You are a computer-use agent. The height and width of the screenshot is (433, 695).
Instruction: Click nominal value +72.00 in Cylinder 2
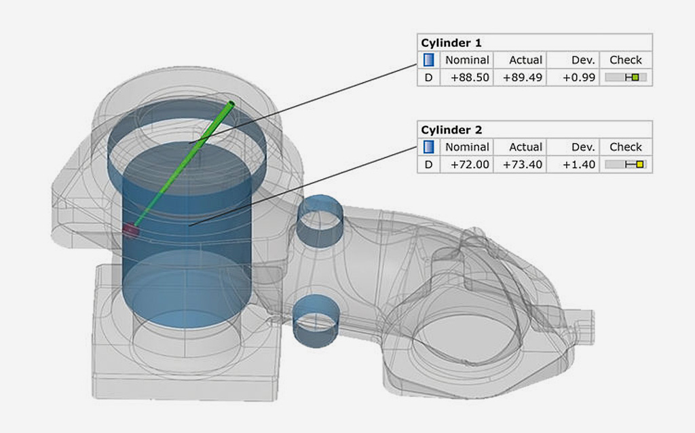click(x=470, y=164)
